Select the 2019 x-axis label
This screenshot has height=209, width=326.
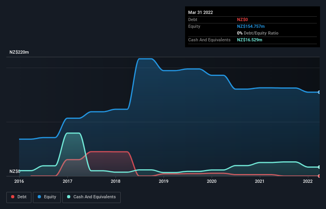click(164, 181)
